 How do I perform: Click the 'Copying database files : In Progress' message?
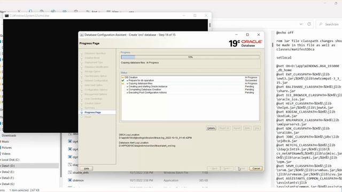click(x=140, y=63)
